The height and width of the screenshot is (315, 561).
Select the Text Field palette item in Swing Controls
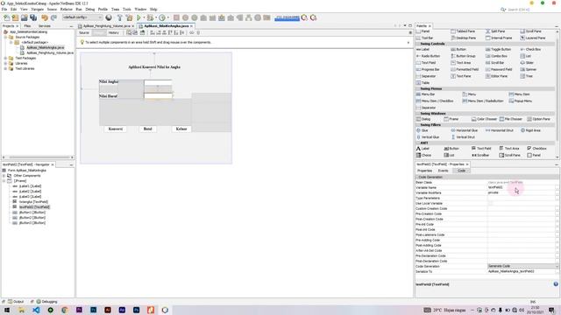(x=426, y=62)
